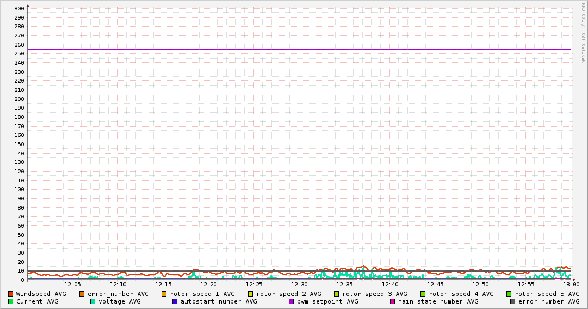This screenshot has width=588, height=309.
Task: Click the 13:00 time axis label
Action: coord(571,284)
